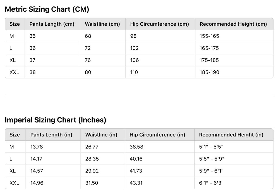Select the Waistline (in) column header
The width and height of the screenshot is (279, 194).
tap(101, 135)
